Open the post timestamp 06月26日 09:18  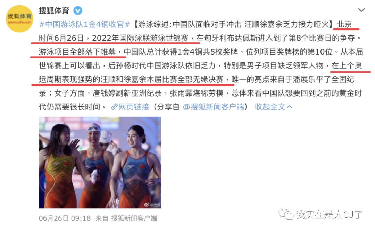point(65,218)
